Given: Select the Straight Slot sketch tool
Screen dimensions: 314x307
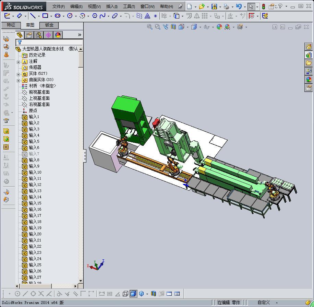Looking at the screenshot, I should tap(58, 16).
